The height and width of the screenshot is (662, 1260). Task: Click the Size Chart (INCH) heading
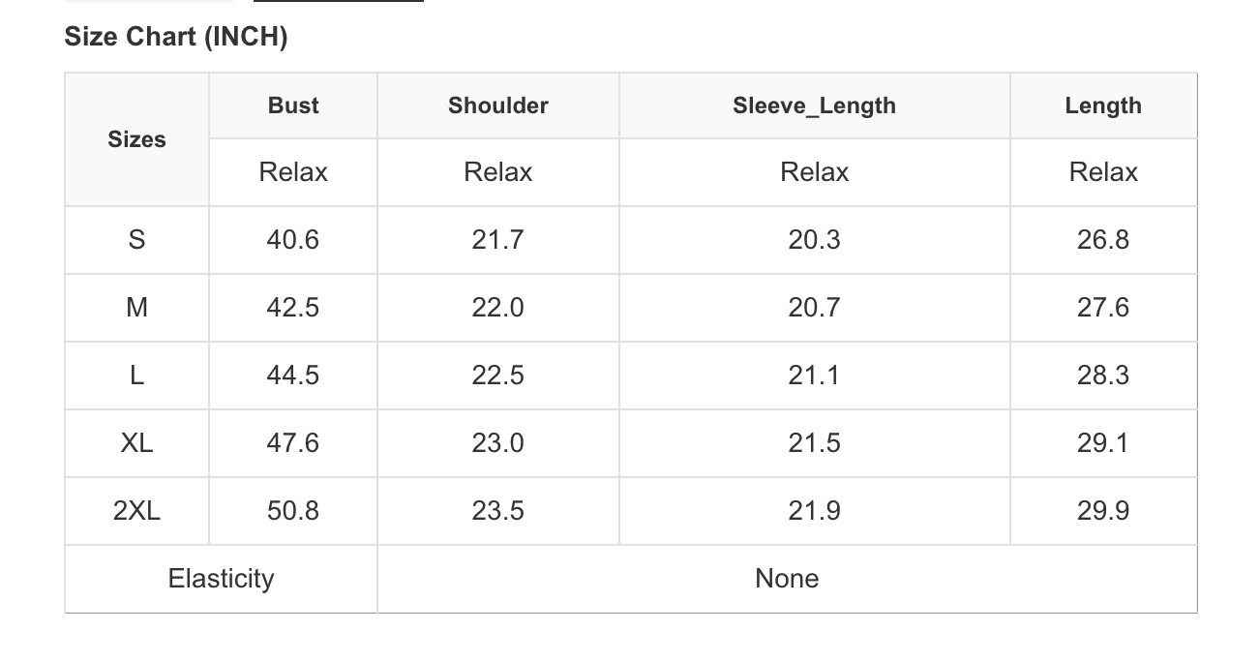pos(175,37)
